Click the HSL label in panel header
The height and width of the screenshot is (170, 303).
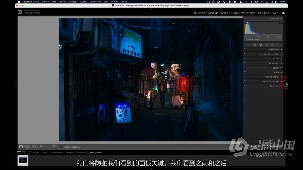pos(270,86)
